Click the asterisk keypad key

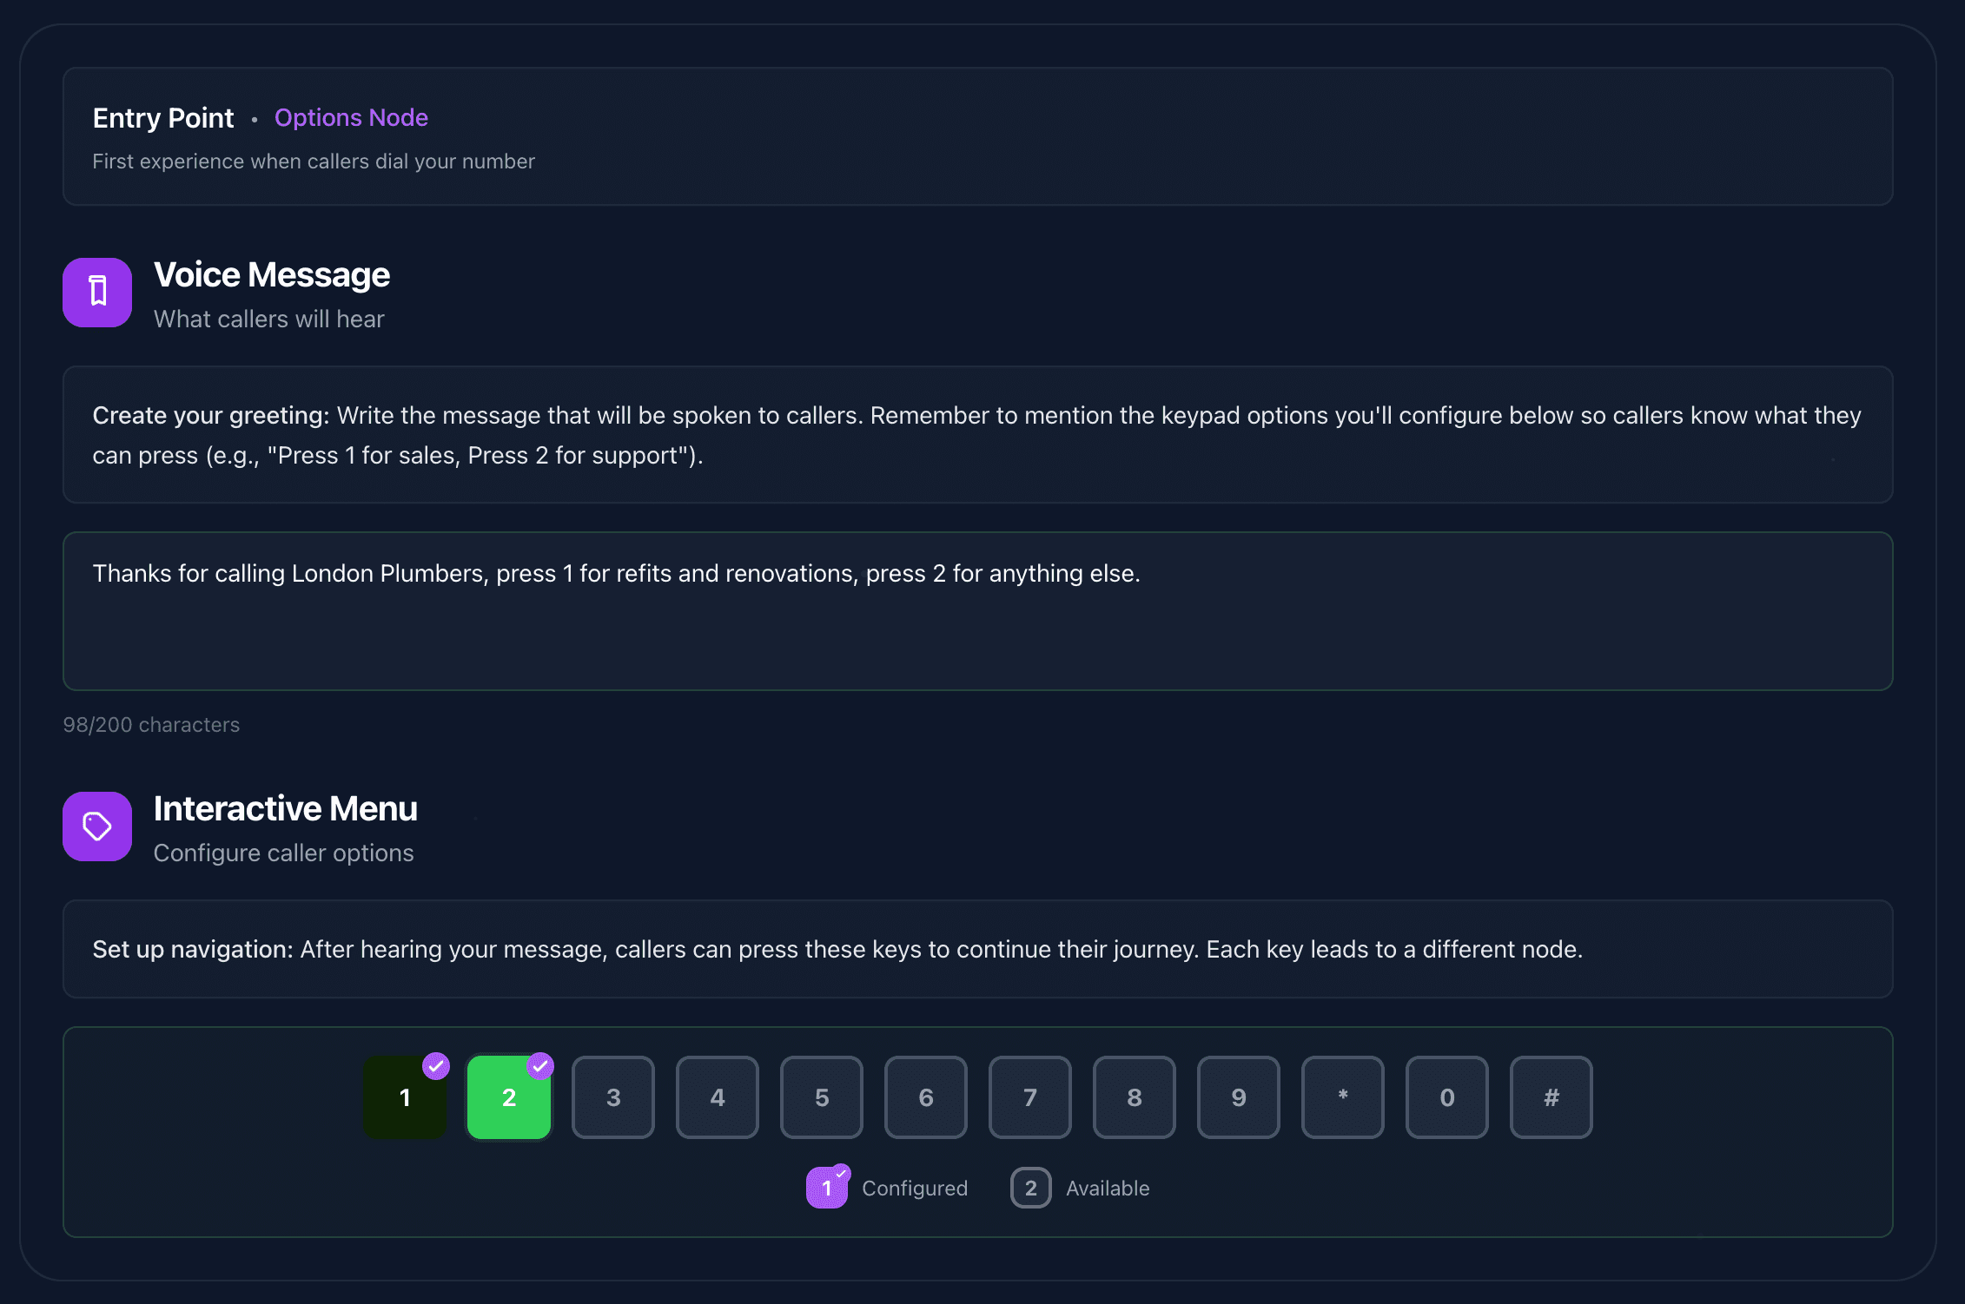(x=1342, y=1097)
